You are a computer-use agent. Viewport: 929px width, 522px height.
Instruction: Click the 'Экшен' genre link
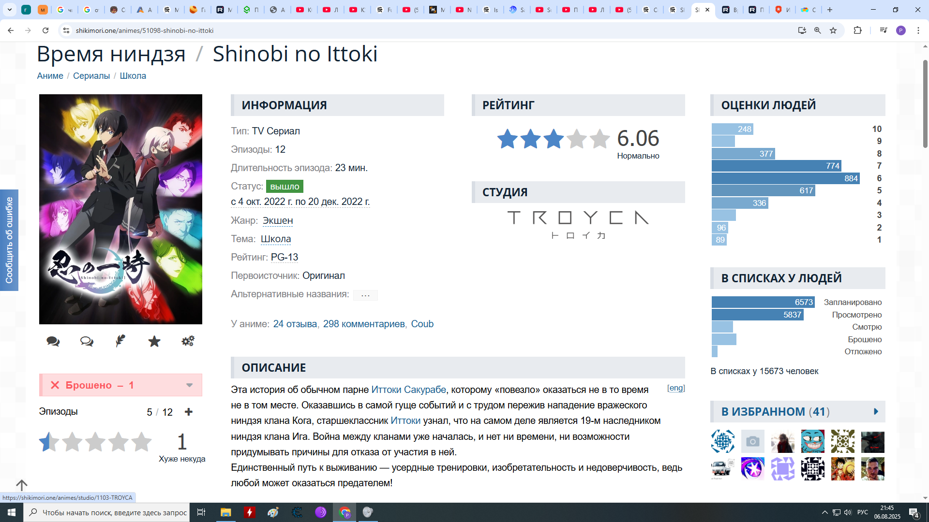pos(278,221)
